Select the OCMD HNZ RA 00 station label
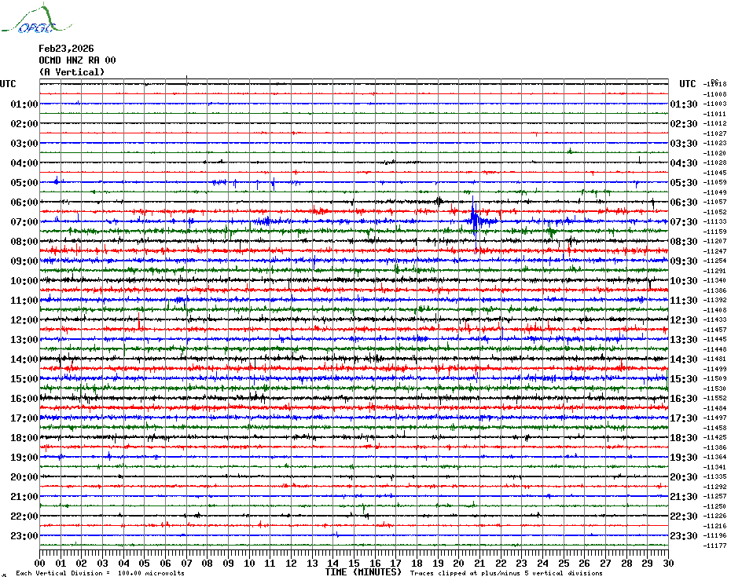The image size is (731, 584). (x=77, y=60)
